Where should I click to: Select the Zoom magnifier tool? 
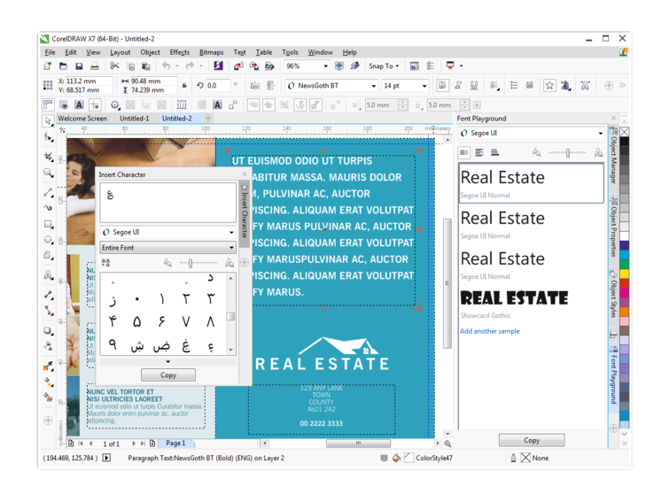48,173
